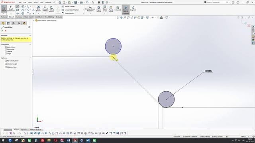Image resolution: width=255 pixels, height=143 pixels.
Task: Open Insert Line help icon
Action: pyautogui.click(x=29, y=27)
